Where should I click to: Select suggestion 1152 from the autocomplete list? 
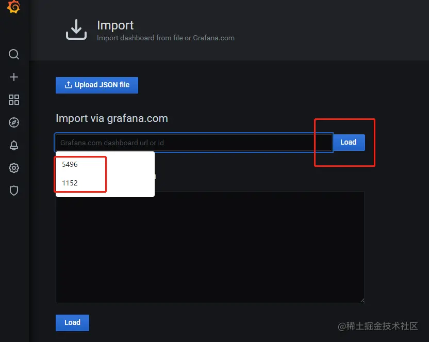105,183
